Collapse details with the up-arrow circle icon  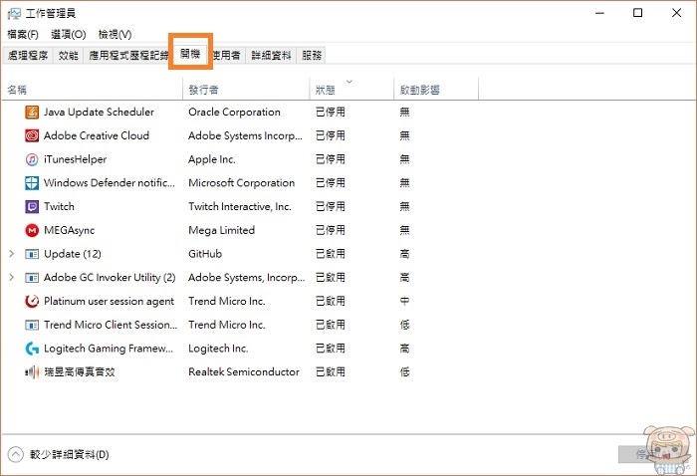(x=15, y=454)
